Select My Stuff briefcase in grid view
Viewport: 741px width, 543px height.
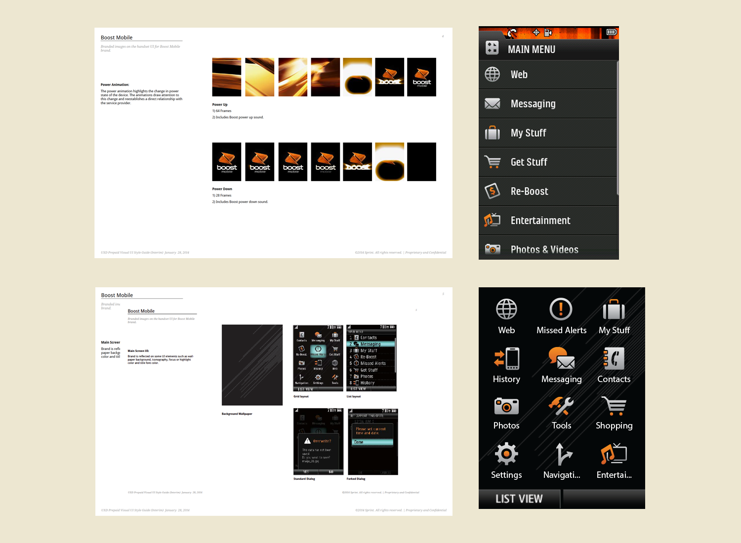(x=614, y=316)
